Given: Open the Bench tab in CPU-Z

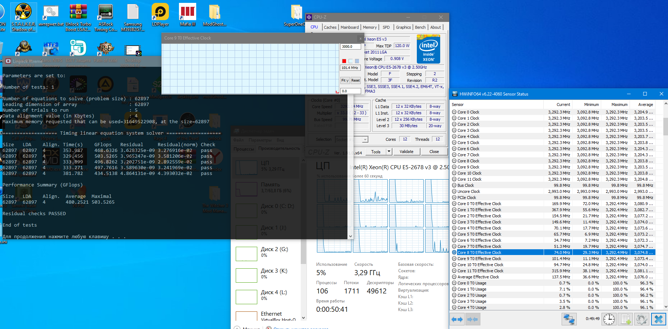Looking at the screenshot, I should (x=420, y=27).
